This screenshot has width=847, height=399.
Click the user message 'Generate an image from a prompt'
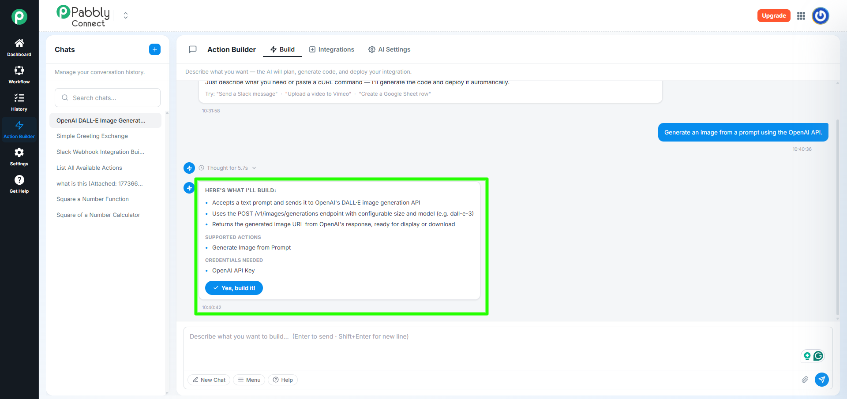click(743, 132)
